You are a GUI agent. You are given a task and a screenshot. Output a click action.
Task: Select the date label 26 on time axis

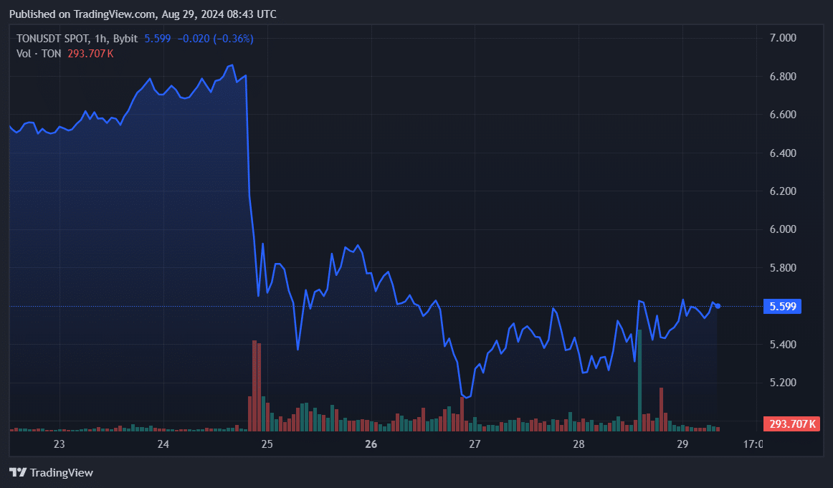coord(371,444)
